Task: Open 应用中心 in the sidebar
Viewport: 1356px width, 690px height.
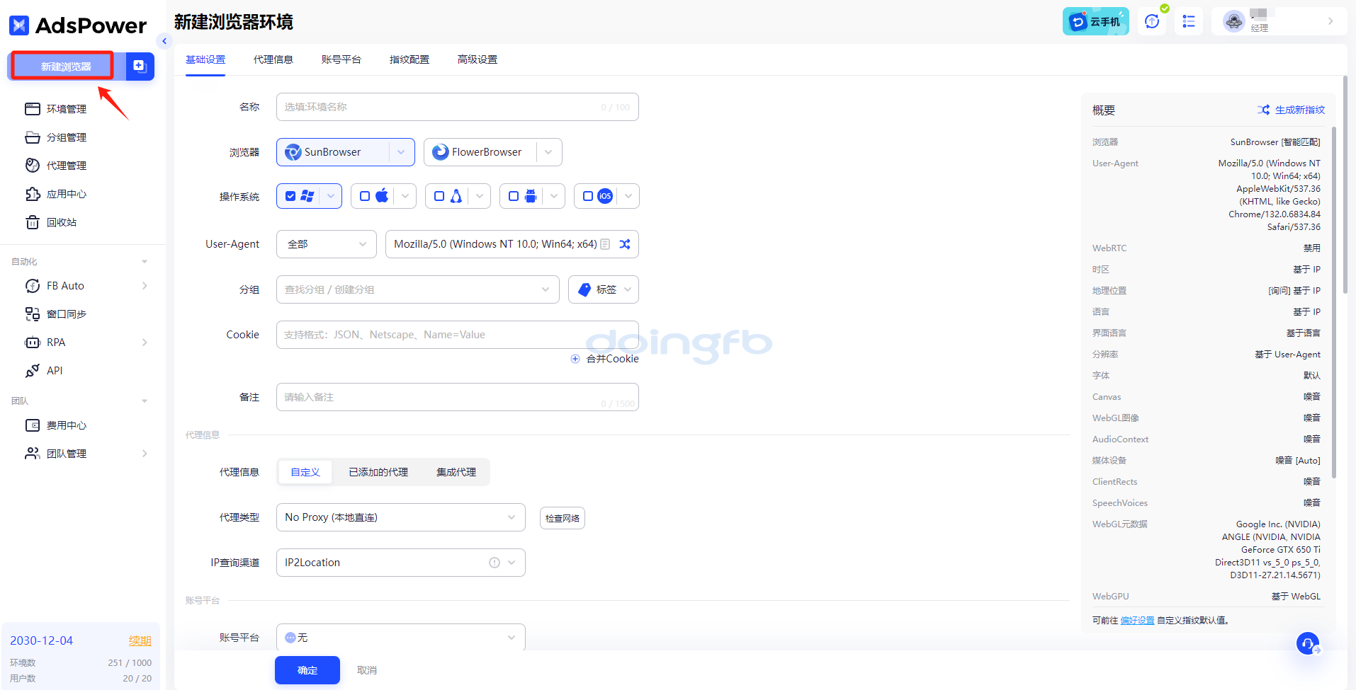Action: (x=66, y=194)
